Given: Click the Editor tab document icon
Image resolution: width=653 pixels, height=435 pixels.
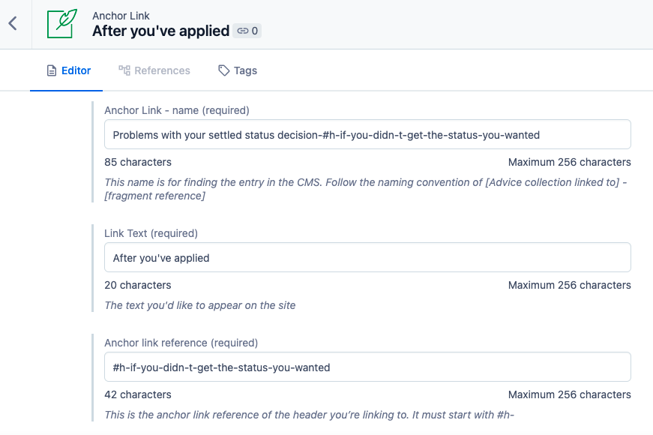Looking at the screenshot, I should 52,70.
